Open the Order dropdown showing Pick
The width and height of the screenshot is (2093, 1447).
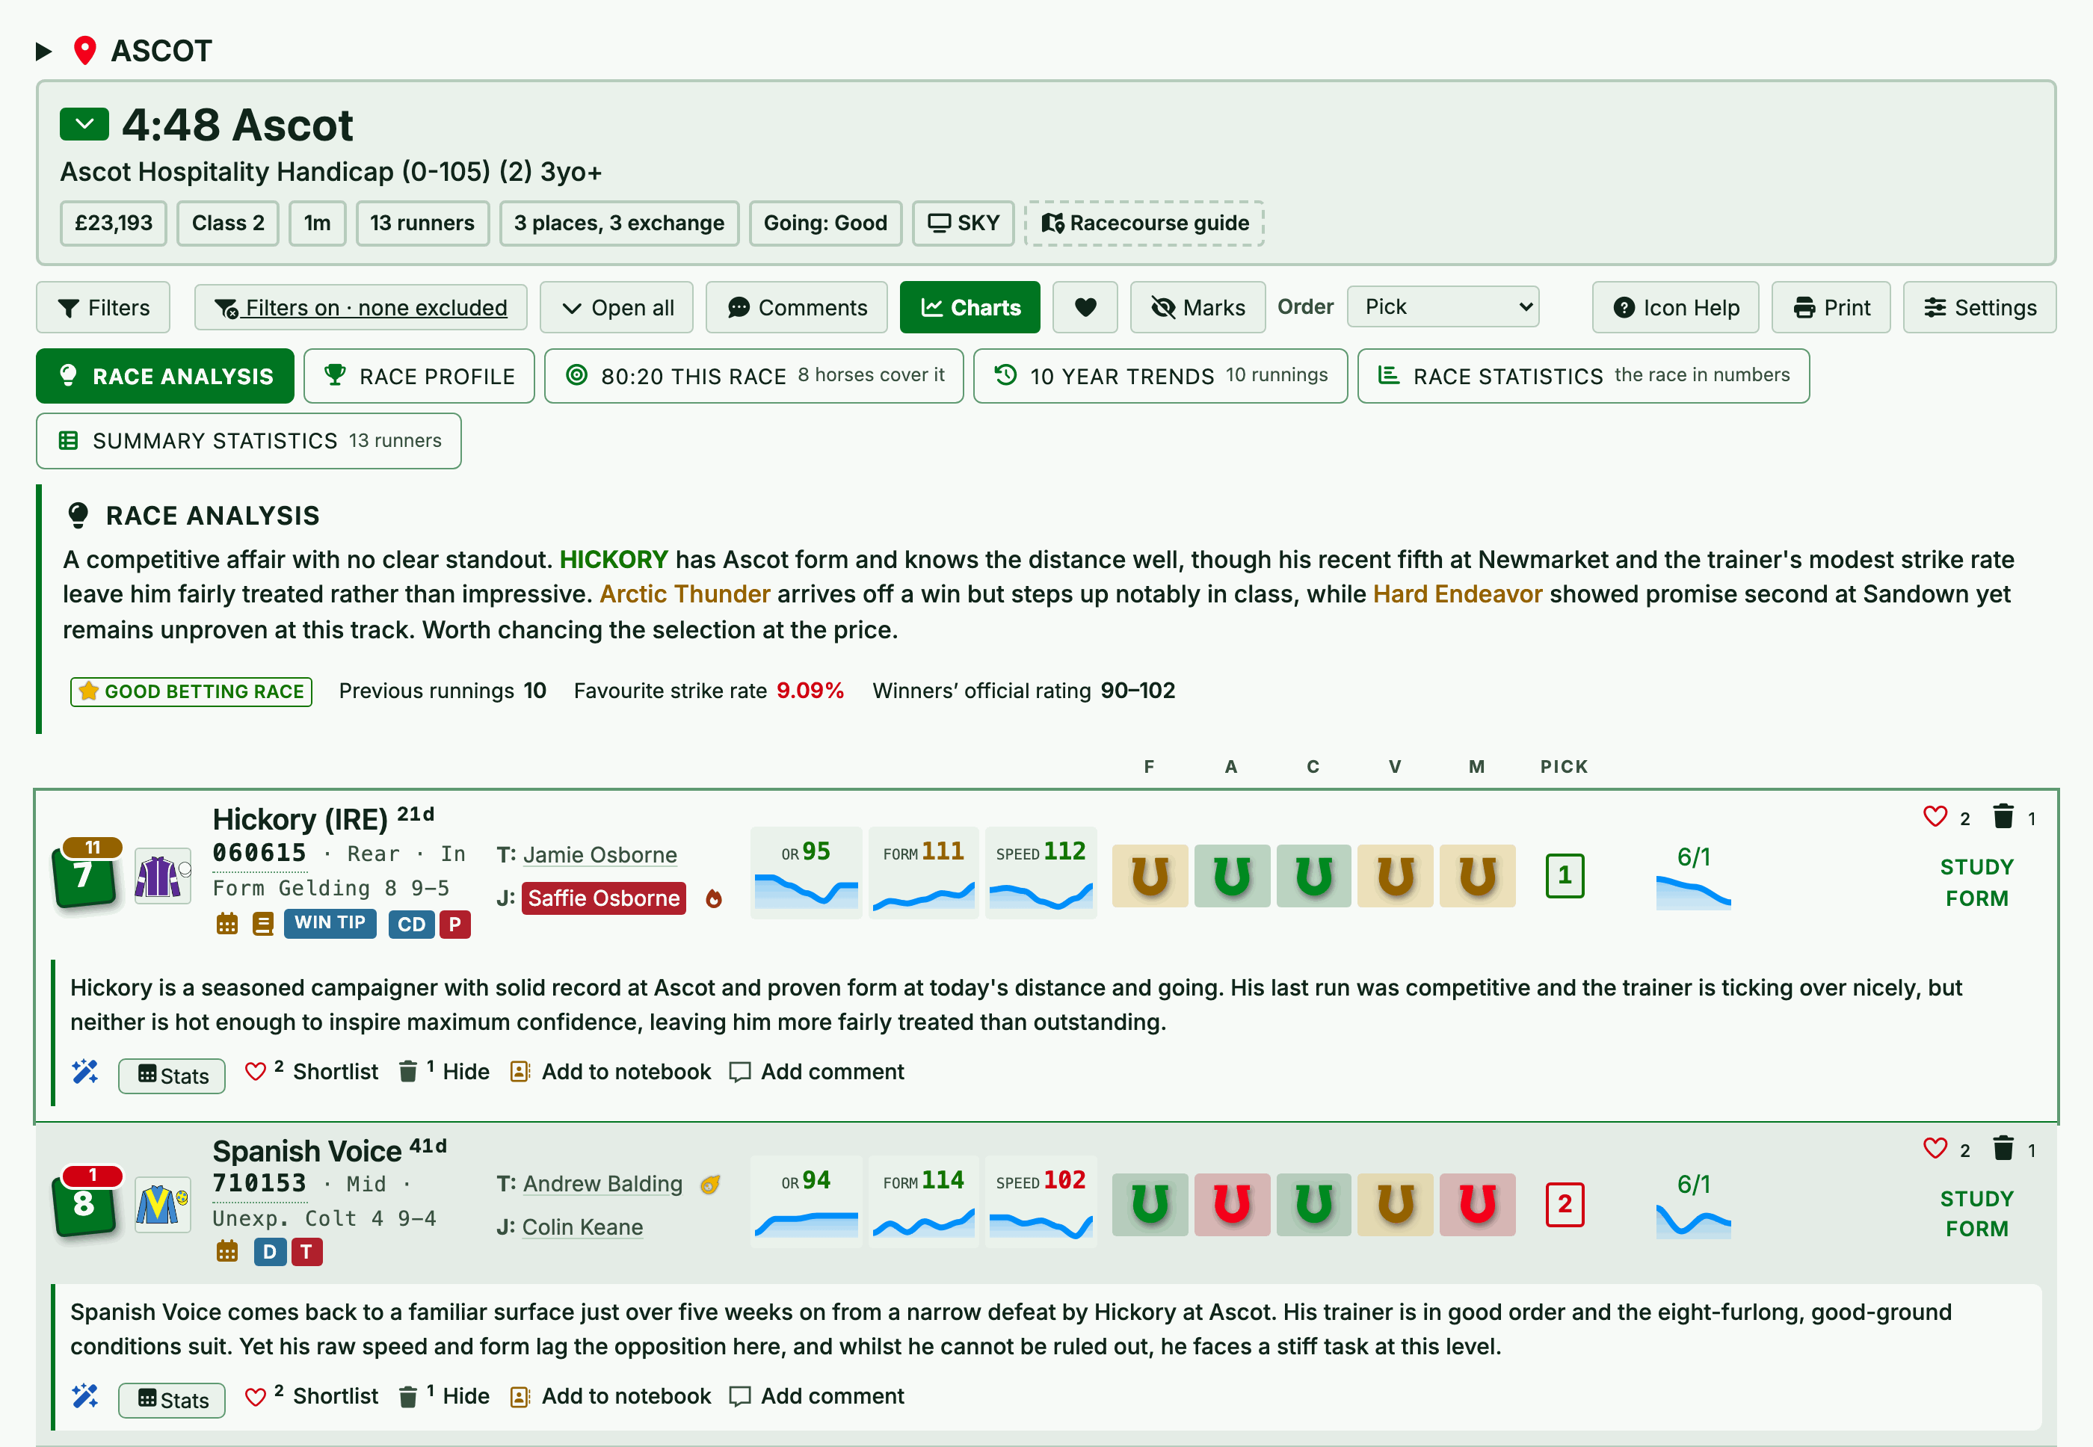click(x=1443, y=306)
